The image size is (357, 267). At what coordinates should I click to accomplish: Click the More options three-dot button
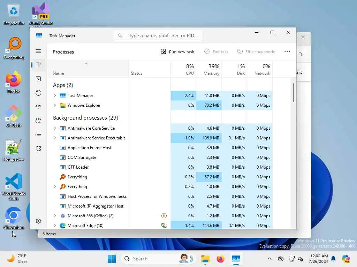coord(287,52)
